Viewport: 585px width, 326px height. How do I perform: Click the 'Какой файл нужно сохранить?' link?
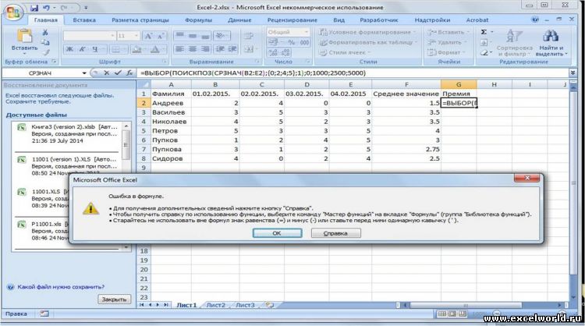[61, 287]
